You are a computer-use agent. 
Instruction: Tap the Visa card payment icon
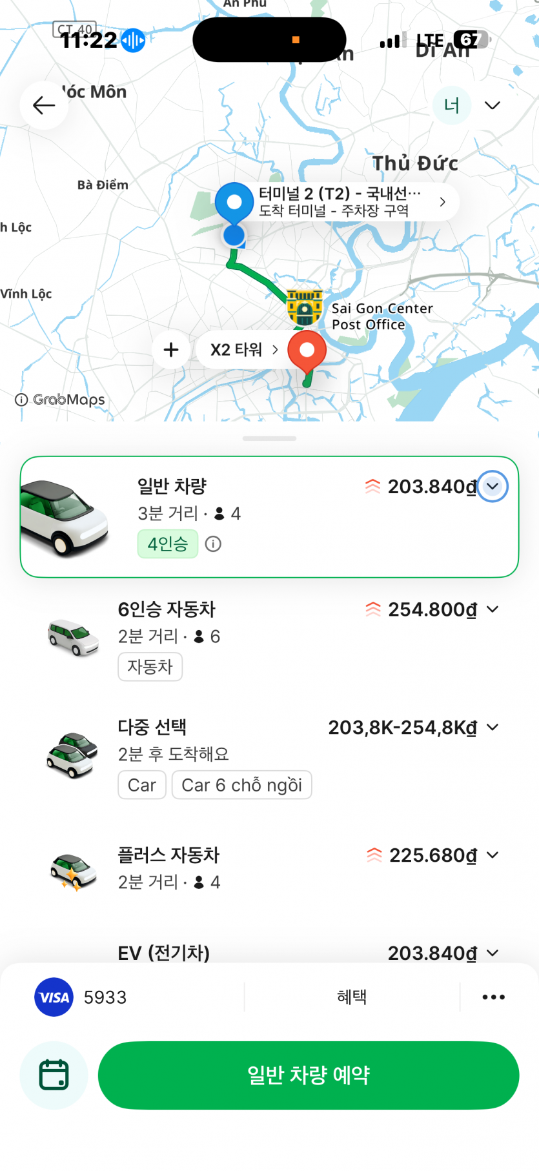(54, 997)
